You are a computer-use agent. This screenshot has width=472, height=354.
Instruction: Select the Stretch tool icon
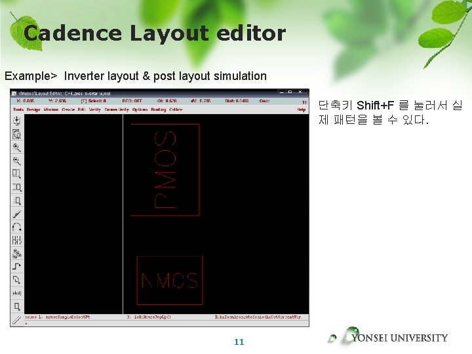[17, 174]
